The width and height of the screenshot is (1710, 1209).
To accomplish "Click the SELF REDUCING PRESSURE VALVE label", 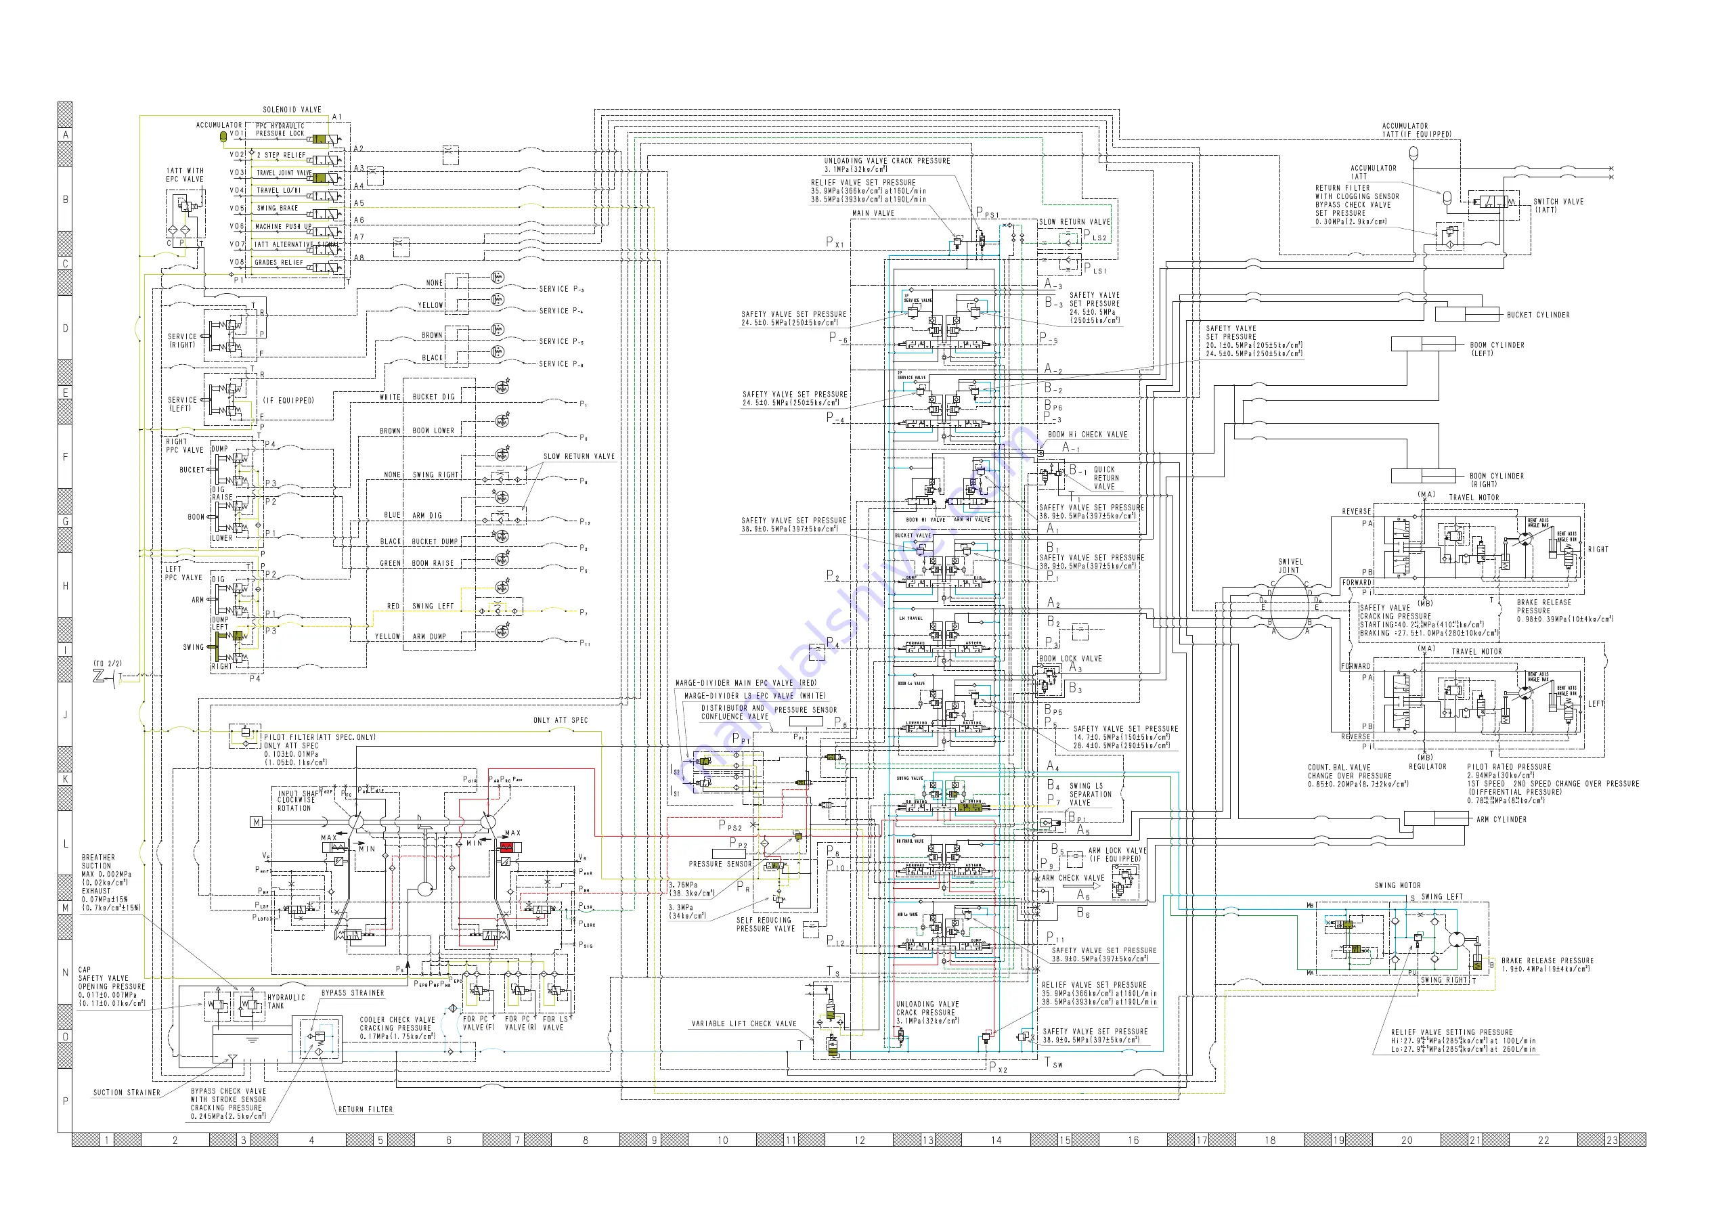I will pyautogui.click(x=765, y=925).
